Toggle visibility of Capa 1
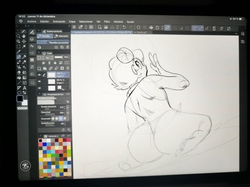 [39, 81]
